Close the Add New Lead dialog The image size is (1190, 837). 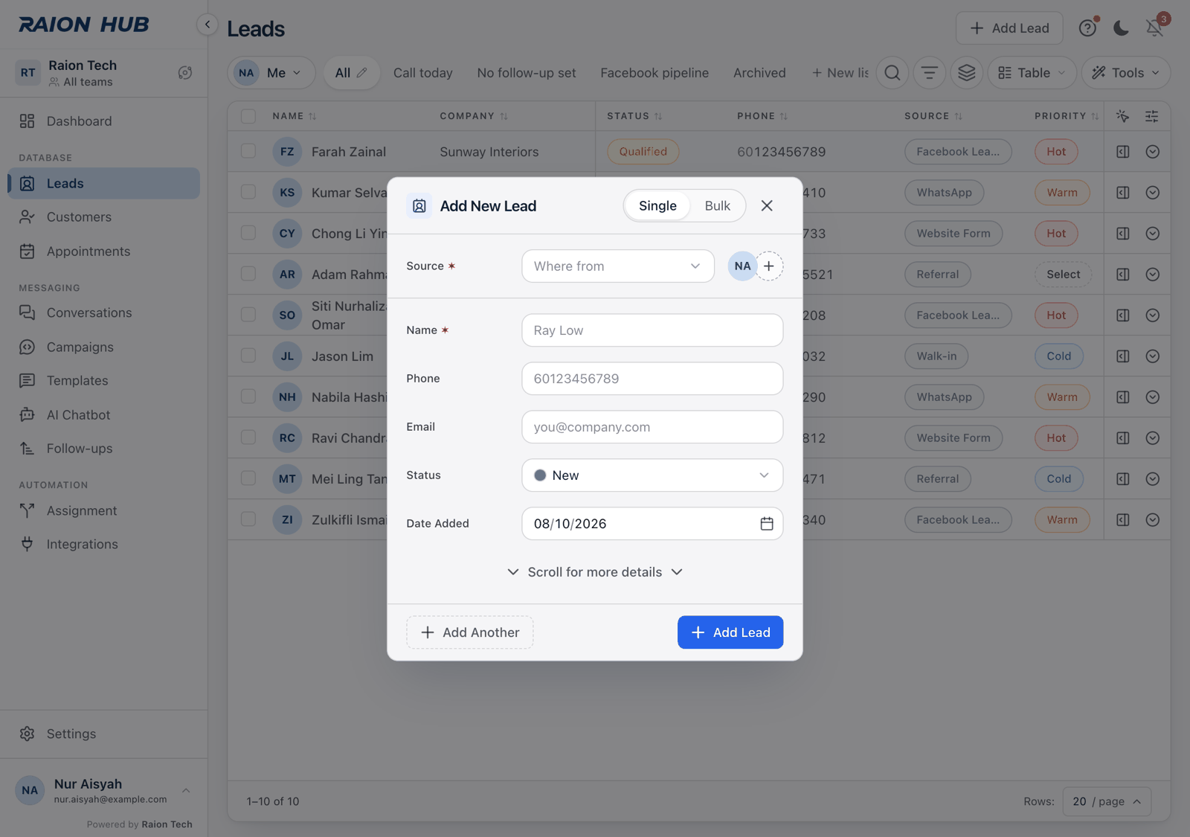click(x=767, y=206)
